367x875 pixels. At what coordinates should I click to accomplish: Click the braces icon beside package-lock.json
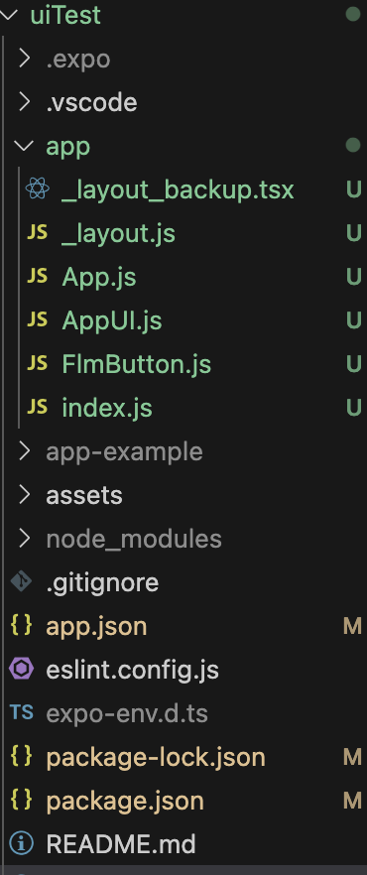[x=21, y=757]
